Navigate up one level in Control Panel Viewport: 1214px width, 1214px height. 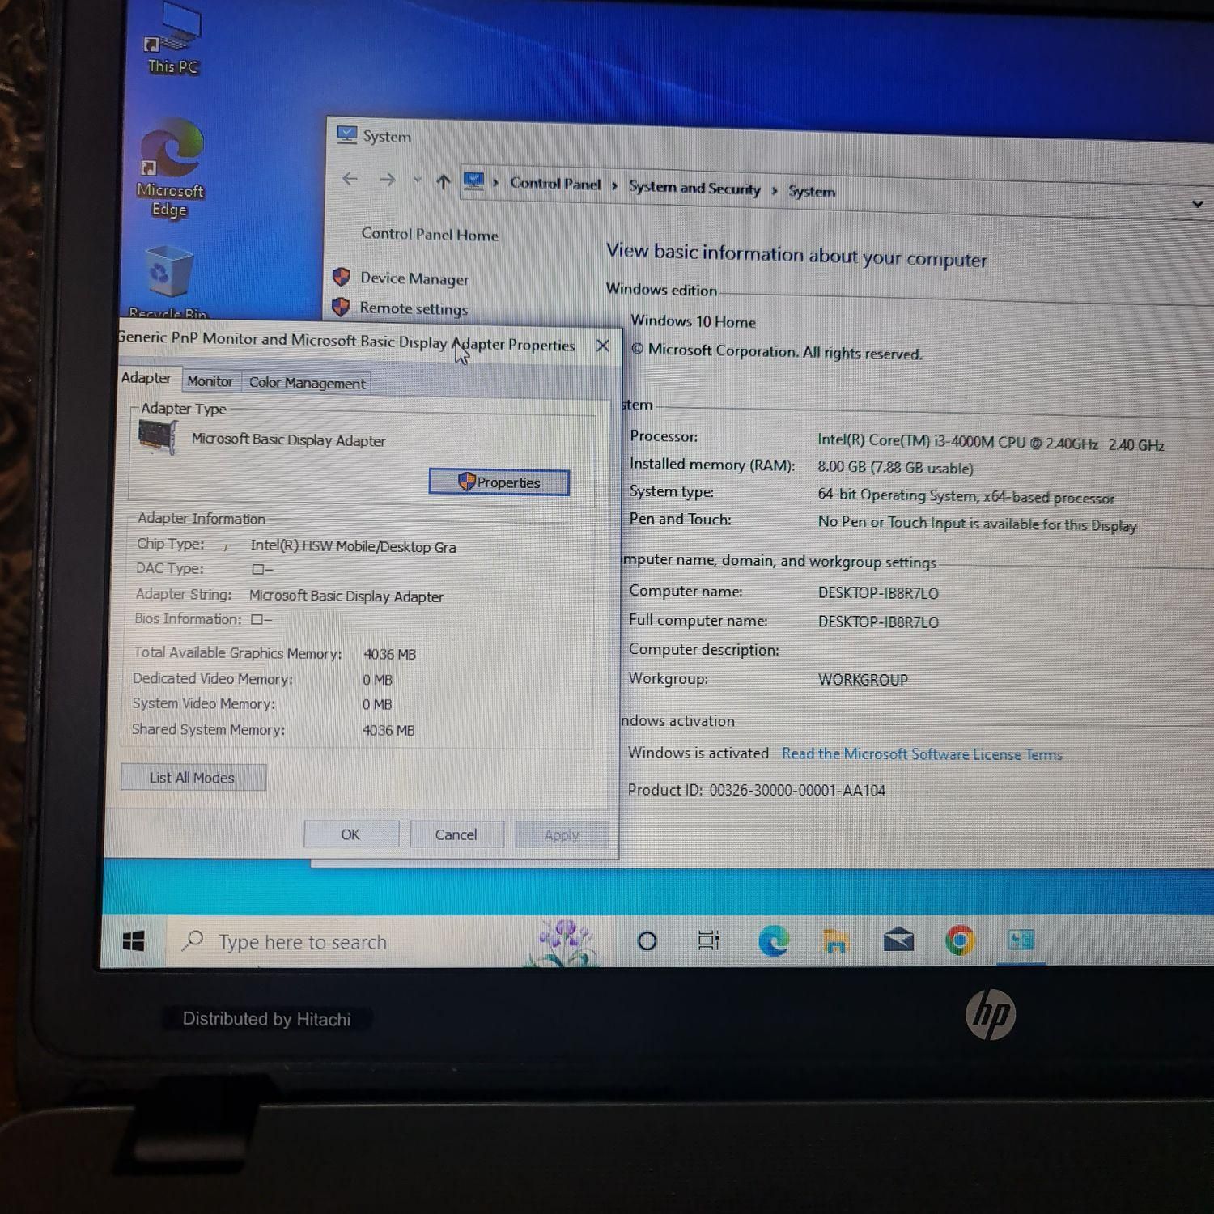(x=443, y=182)
